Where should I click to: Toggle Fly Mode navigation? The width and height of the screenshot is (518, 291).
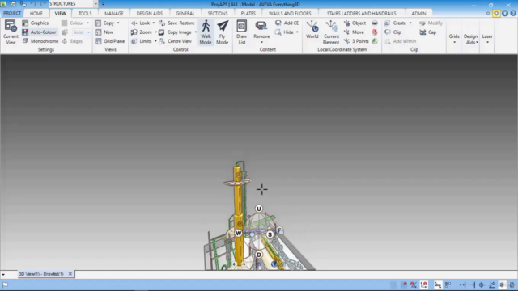tap(223, 32)
